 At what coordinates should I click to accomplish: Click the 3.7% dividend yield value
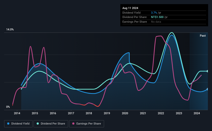coord(154,13)
